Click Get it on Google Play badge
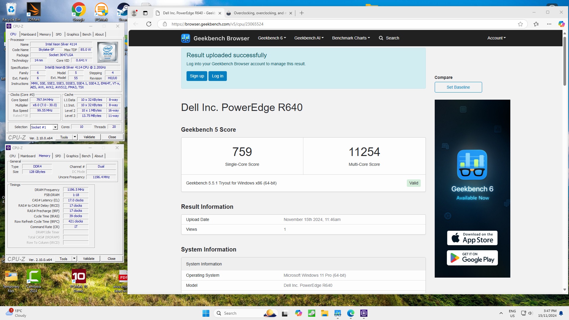 [x=472, y=258]
